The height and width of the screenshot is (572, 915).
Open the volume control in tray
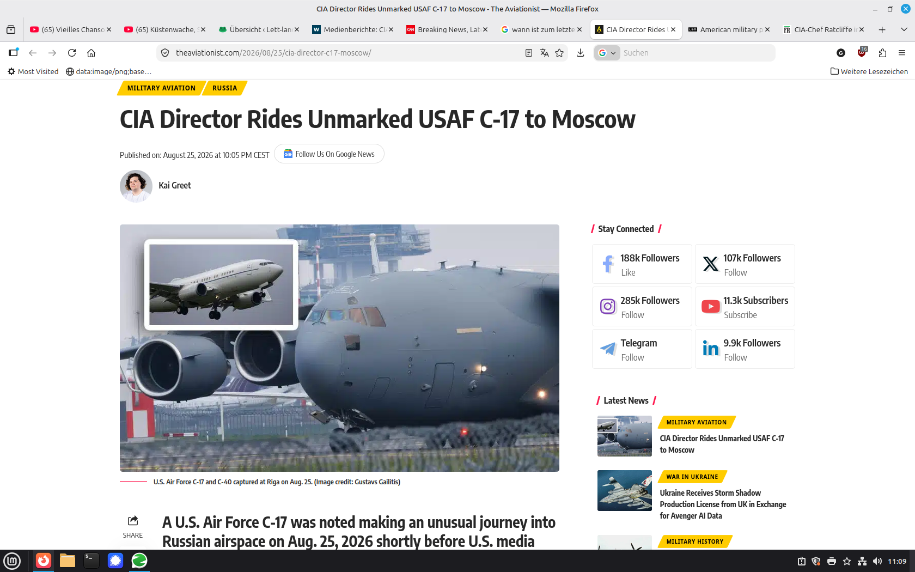click(x=877, y=561)
